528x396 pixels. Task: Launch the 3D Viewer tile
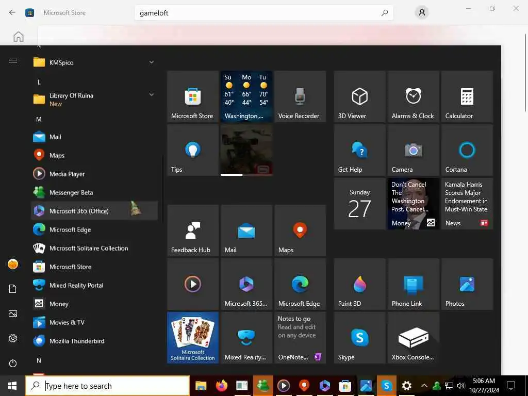(359, 96)
